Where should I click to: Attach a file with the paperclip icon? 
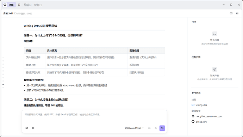tap(33, 128)
